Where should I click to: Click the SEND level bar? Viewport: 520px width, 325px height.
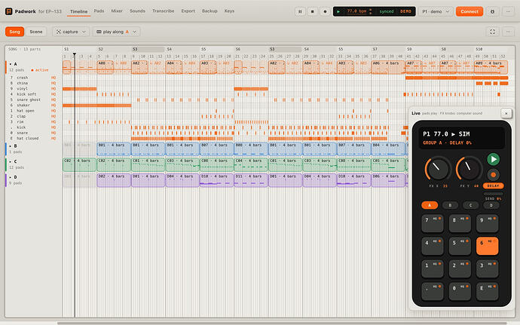point(493,194)
